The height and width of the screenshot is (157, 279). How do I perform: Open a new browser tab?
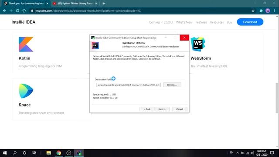[x=104, y=3]
